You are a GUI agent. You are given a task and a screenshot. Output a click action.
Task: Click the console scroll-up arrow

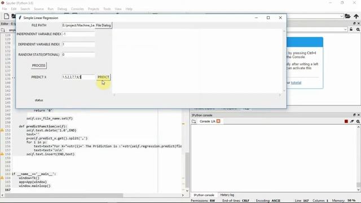(x=359, y=127)
